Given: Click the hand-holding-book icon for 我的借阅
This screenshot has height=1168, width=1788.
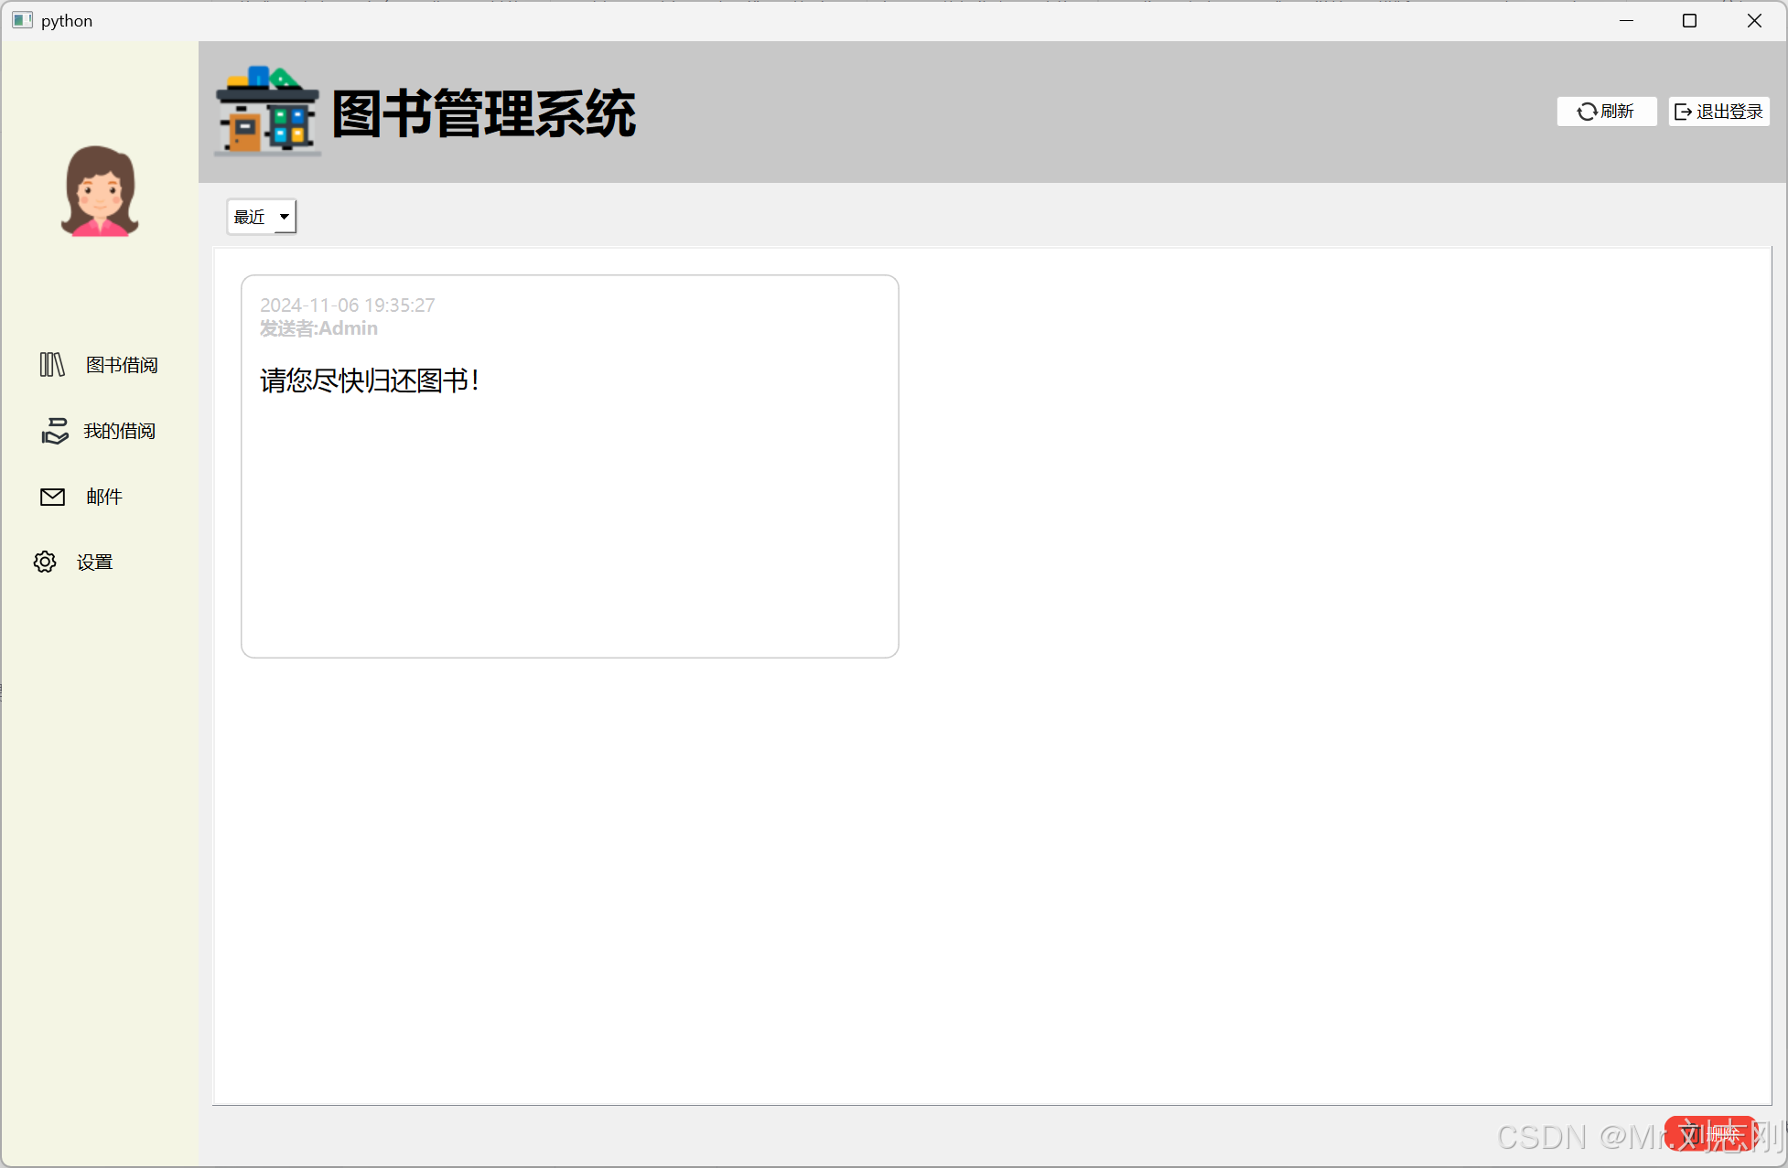Looking at the screenshot, I should coord(54,431).
